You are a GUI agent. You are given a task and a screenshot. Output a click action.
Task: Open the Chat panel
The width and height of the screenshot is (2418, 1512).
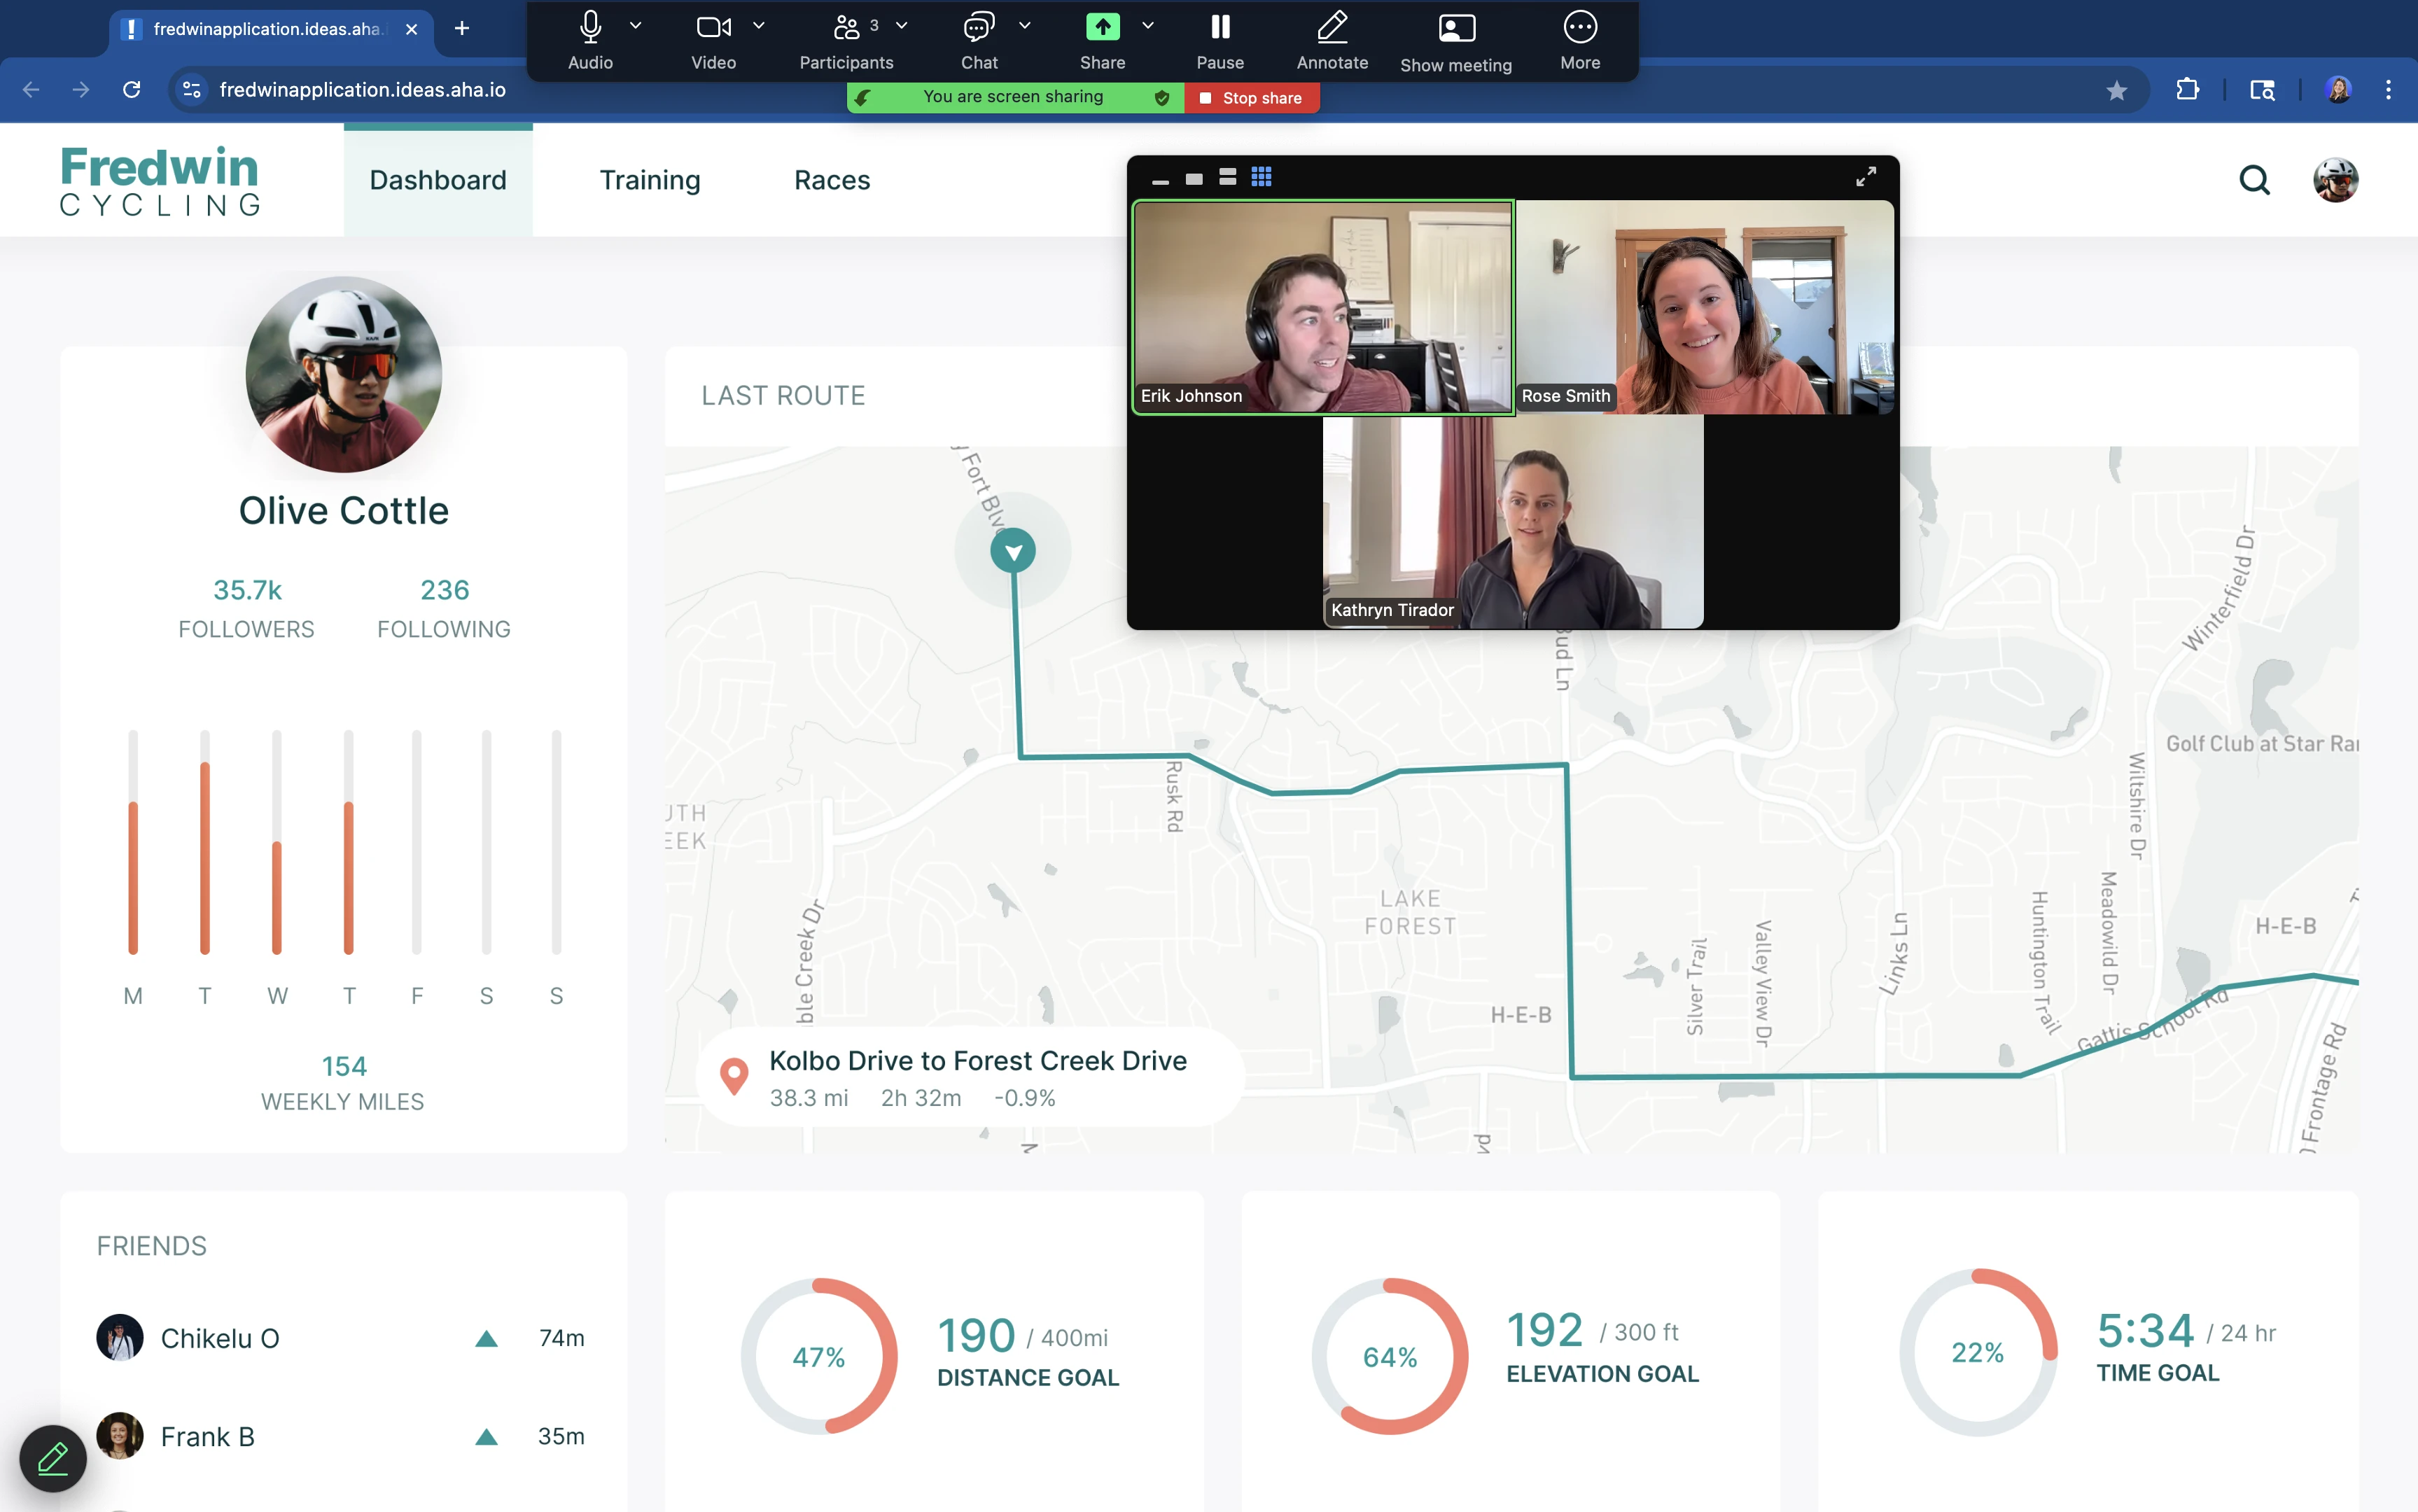(x=978, y=28)
